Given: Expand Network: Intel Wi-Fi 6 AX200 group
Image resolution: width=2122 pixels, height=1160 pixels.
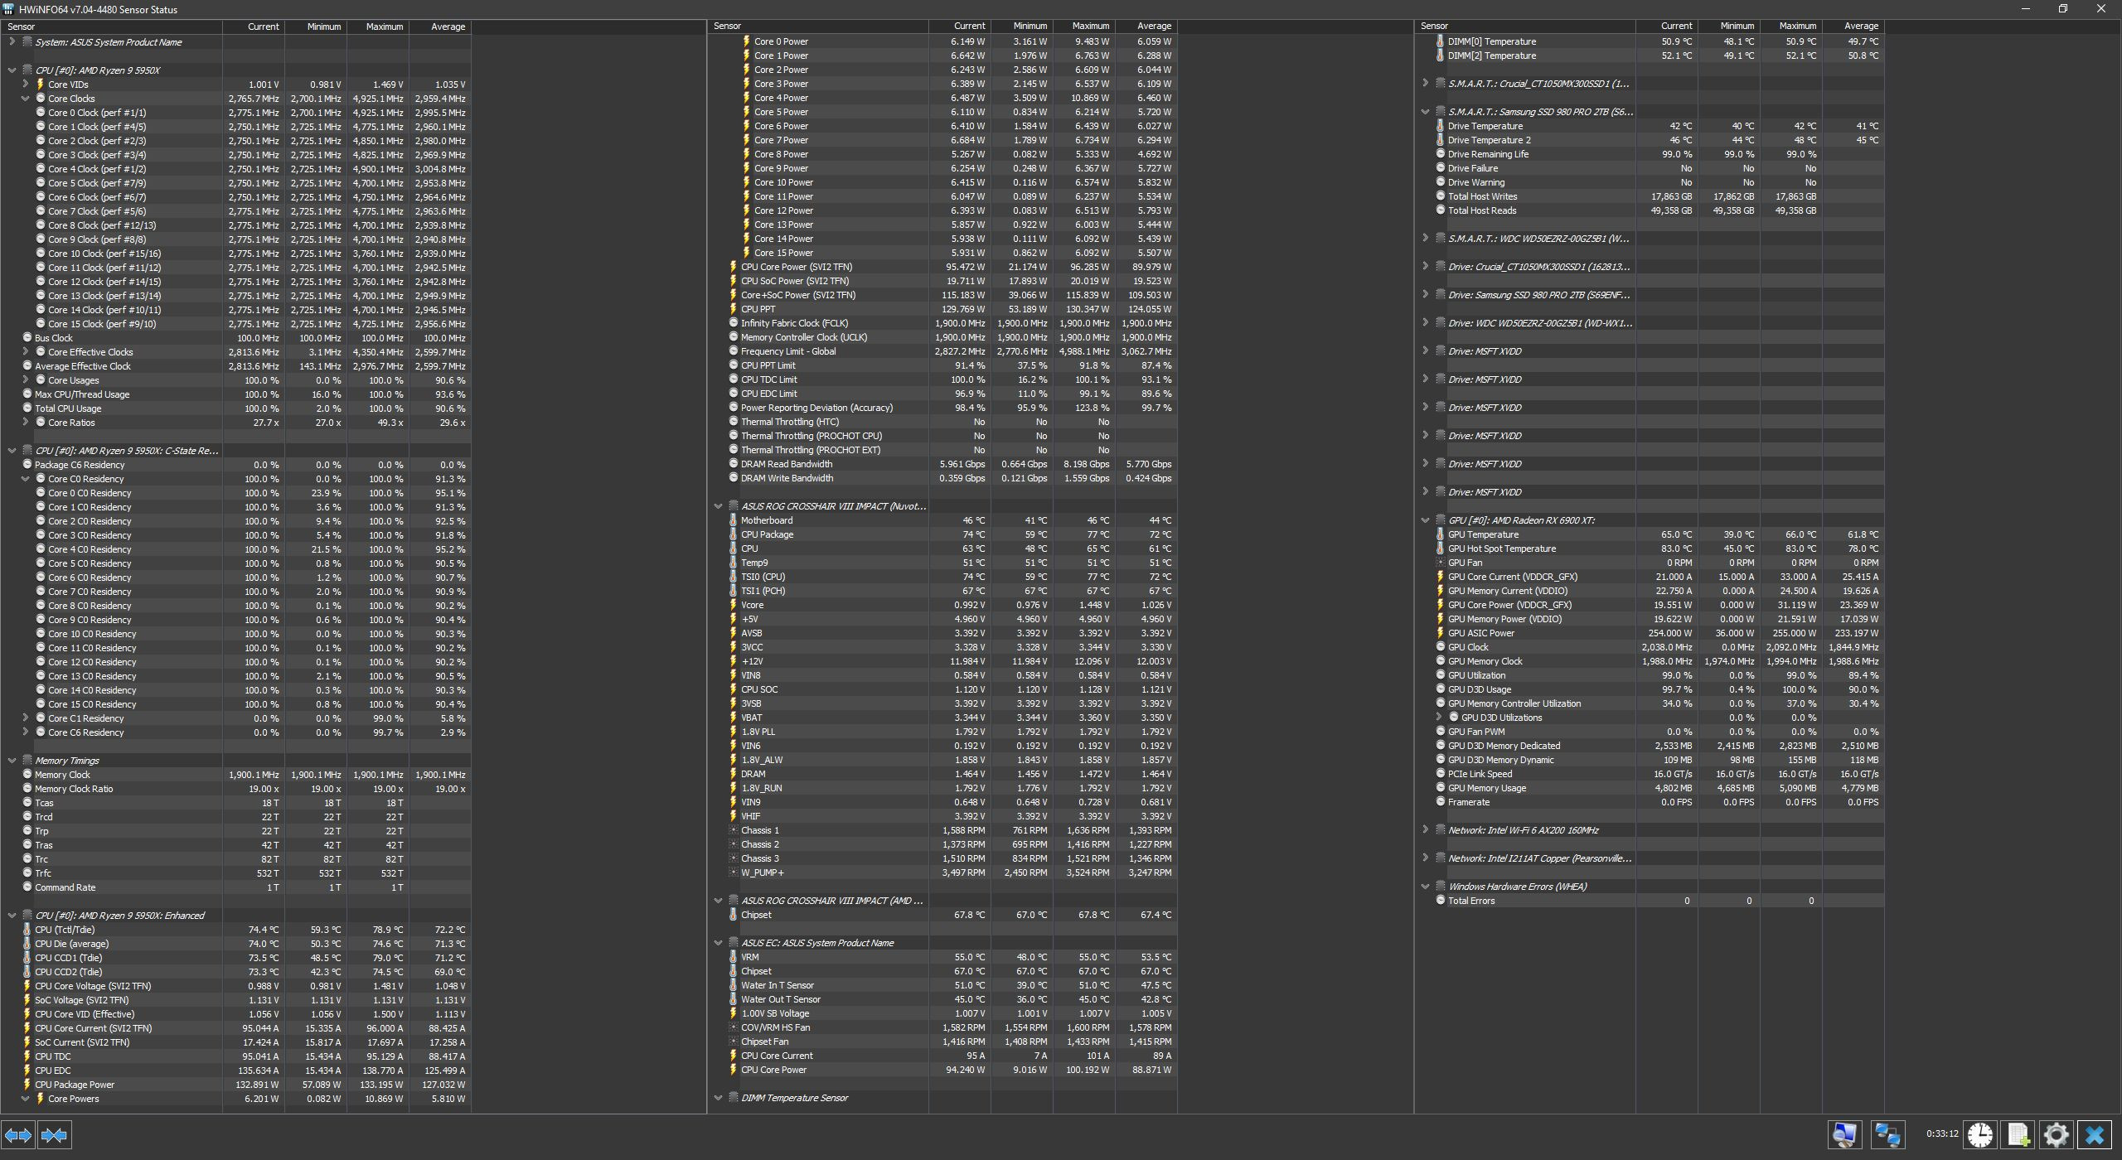Looking at the screenshot, I should click(x=1425, y=830).
